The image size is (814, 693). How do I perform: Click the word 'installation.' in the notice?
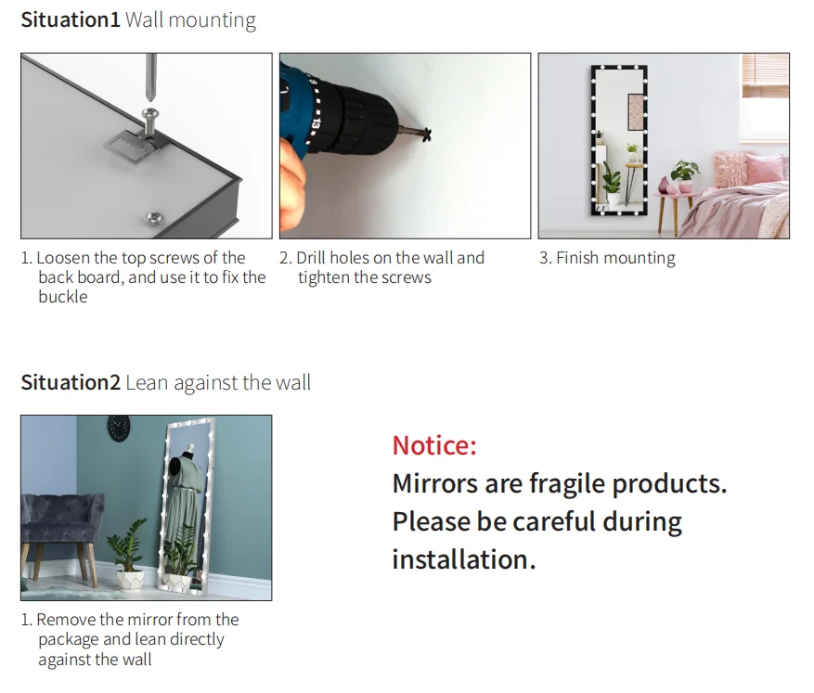pos(464,559)
